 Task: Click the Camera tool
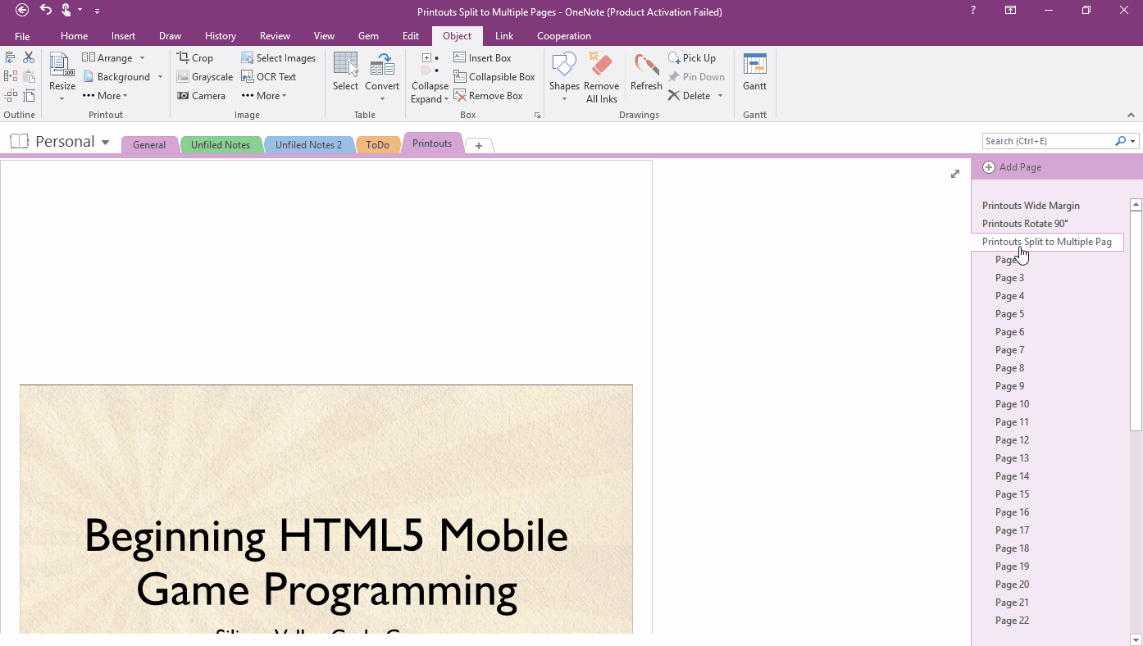pyautogui.click(x=201, y=96)
